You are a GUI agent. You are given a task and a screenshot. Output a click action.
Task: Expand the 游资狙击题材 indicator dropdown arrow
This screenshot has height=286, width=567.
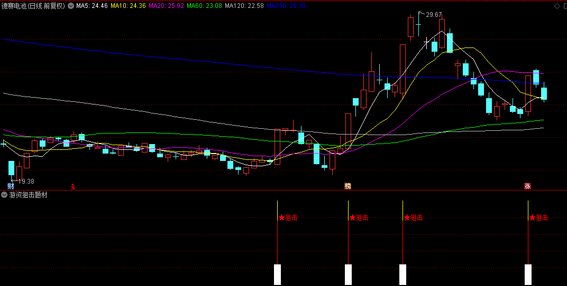tap(4, 195)
